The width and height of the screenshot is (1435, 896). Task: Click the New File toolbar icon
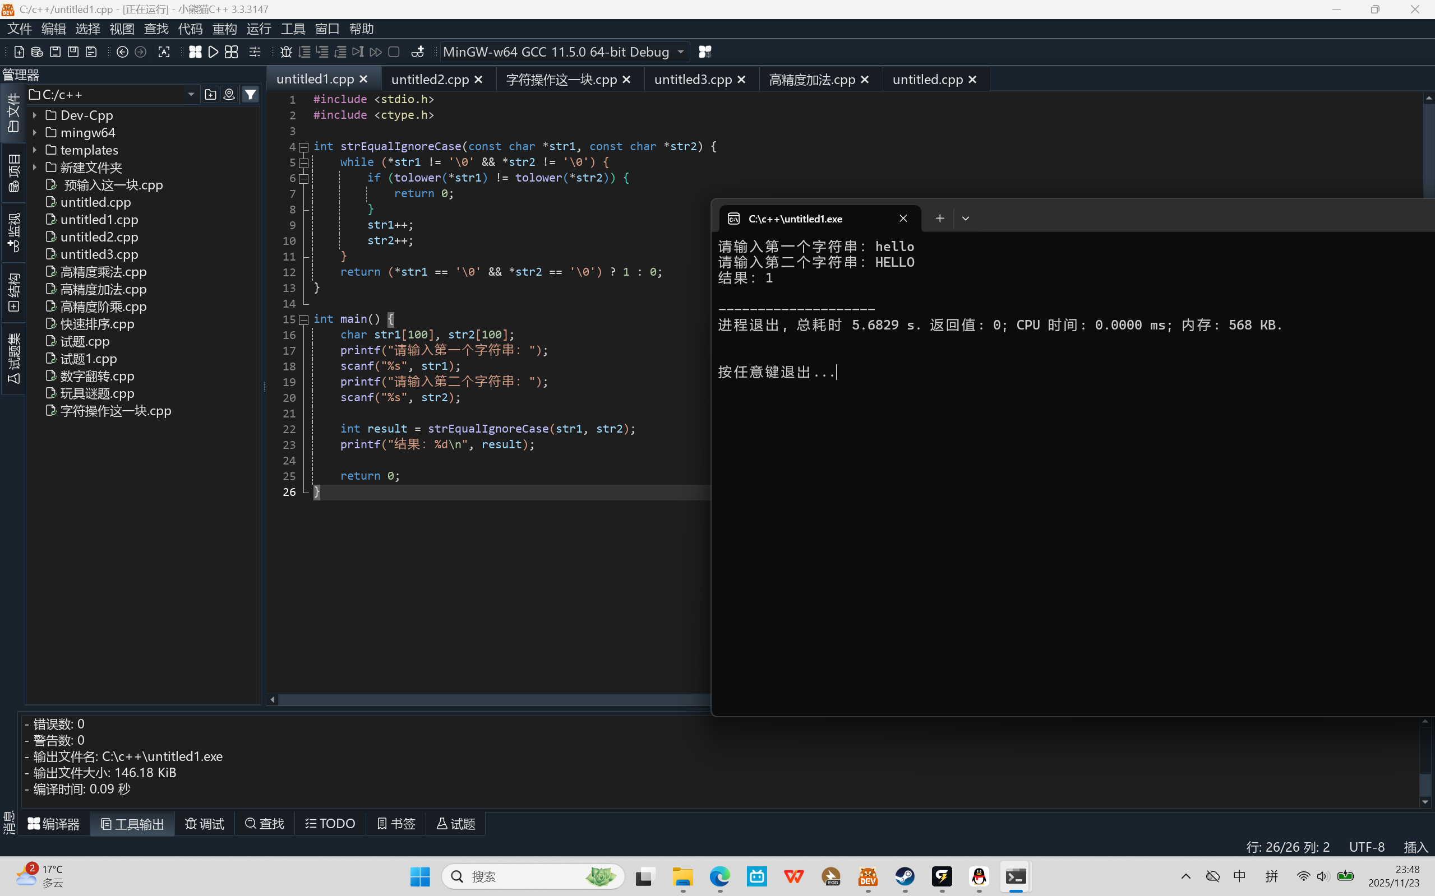tap(19, 52)
